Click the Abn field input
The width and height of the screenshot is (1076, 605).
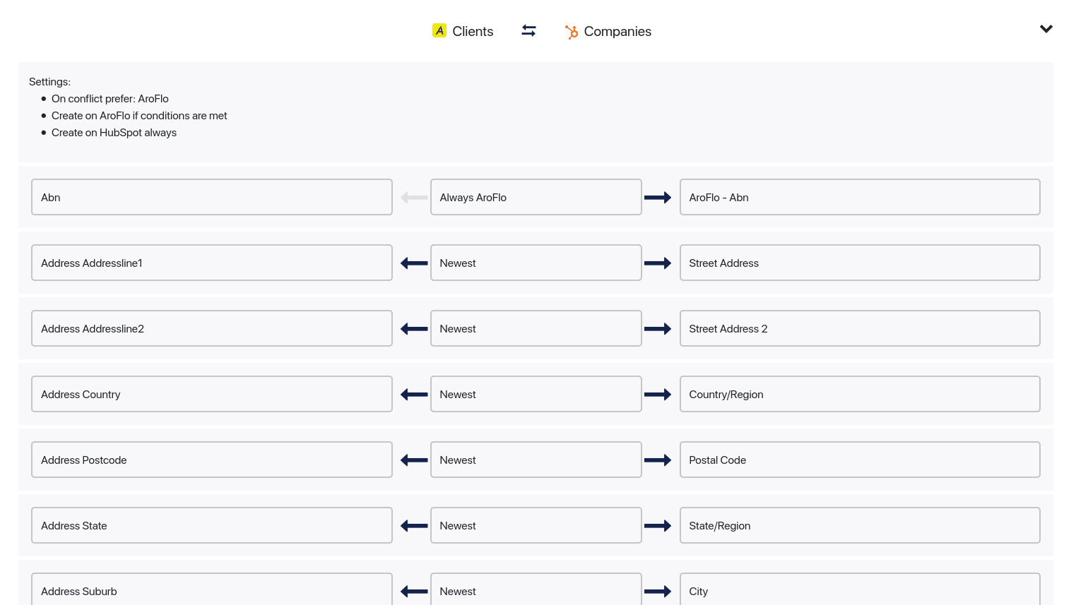coord(211,197)
